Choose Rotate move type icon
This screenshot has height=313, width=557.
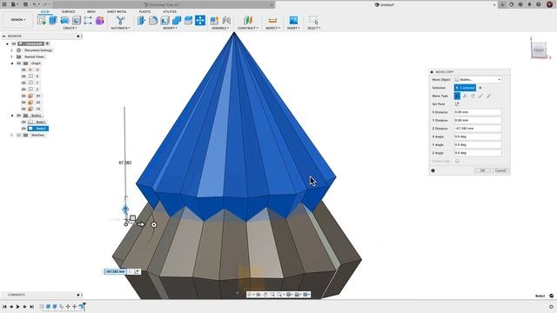pos(473,96)
